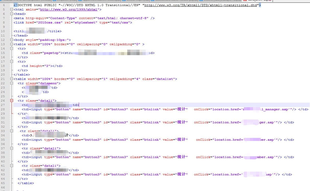Click the class="pagetop" attribute on line 15
310x191 pixels.
[46, 53]
